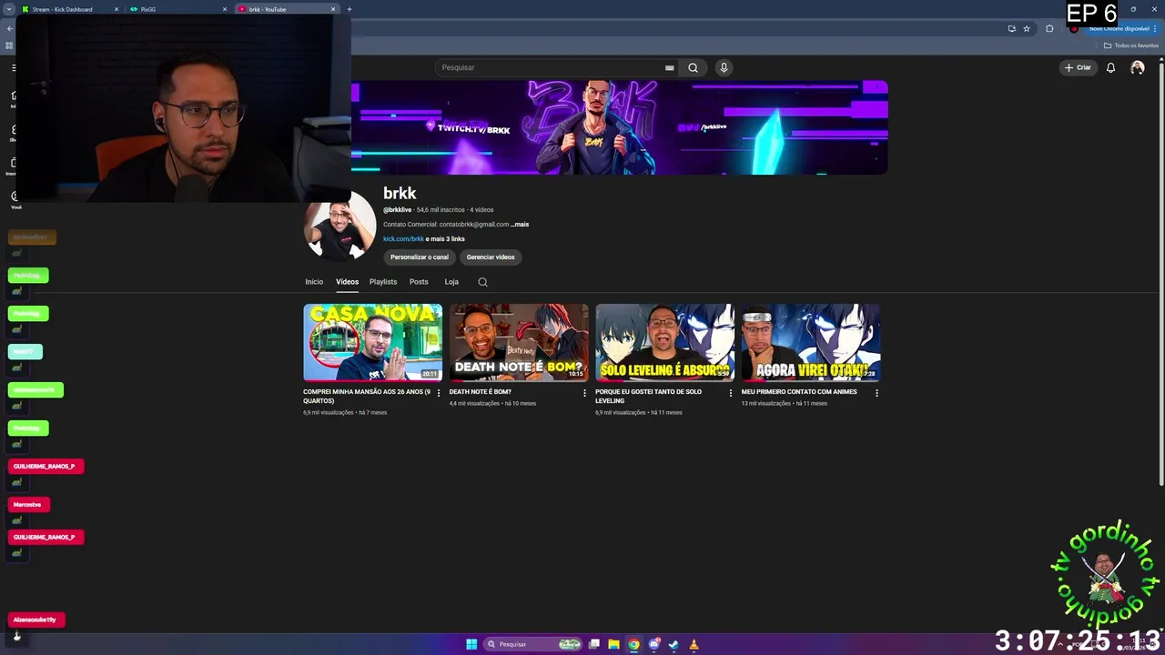Open VLC media player from taskbar

(694, 644)
